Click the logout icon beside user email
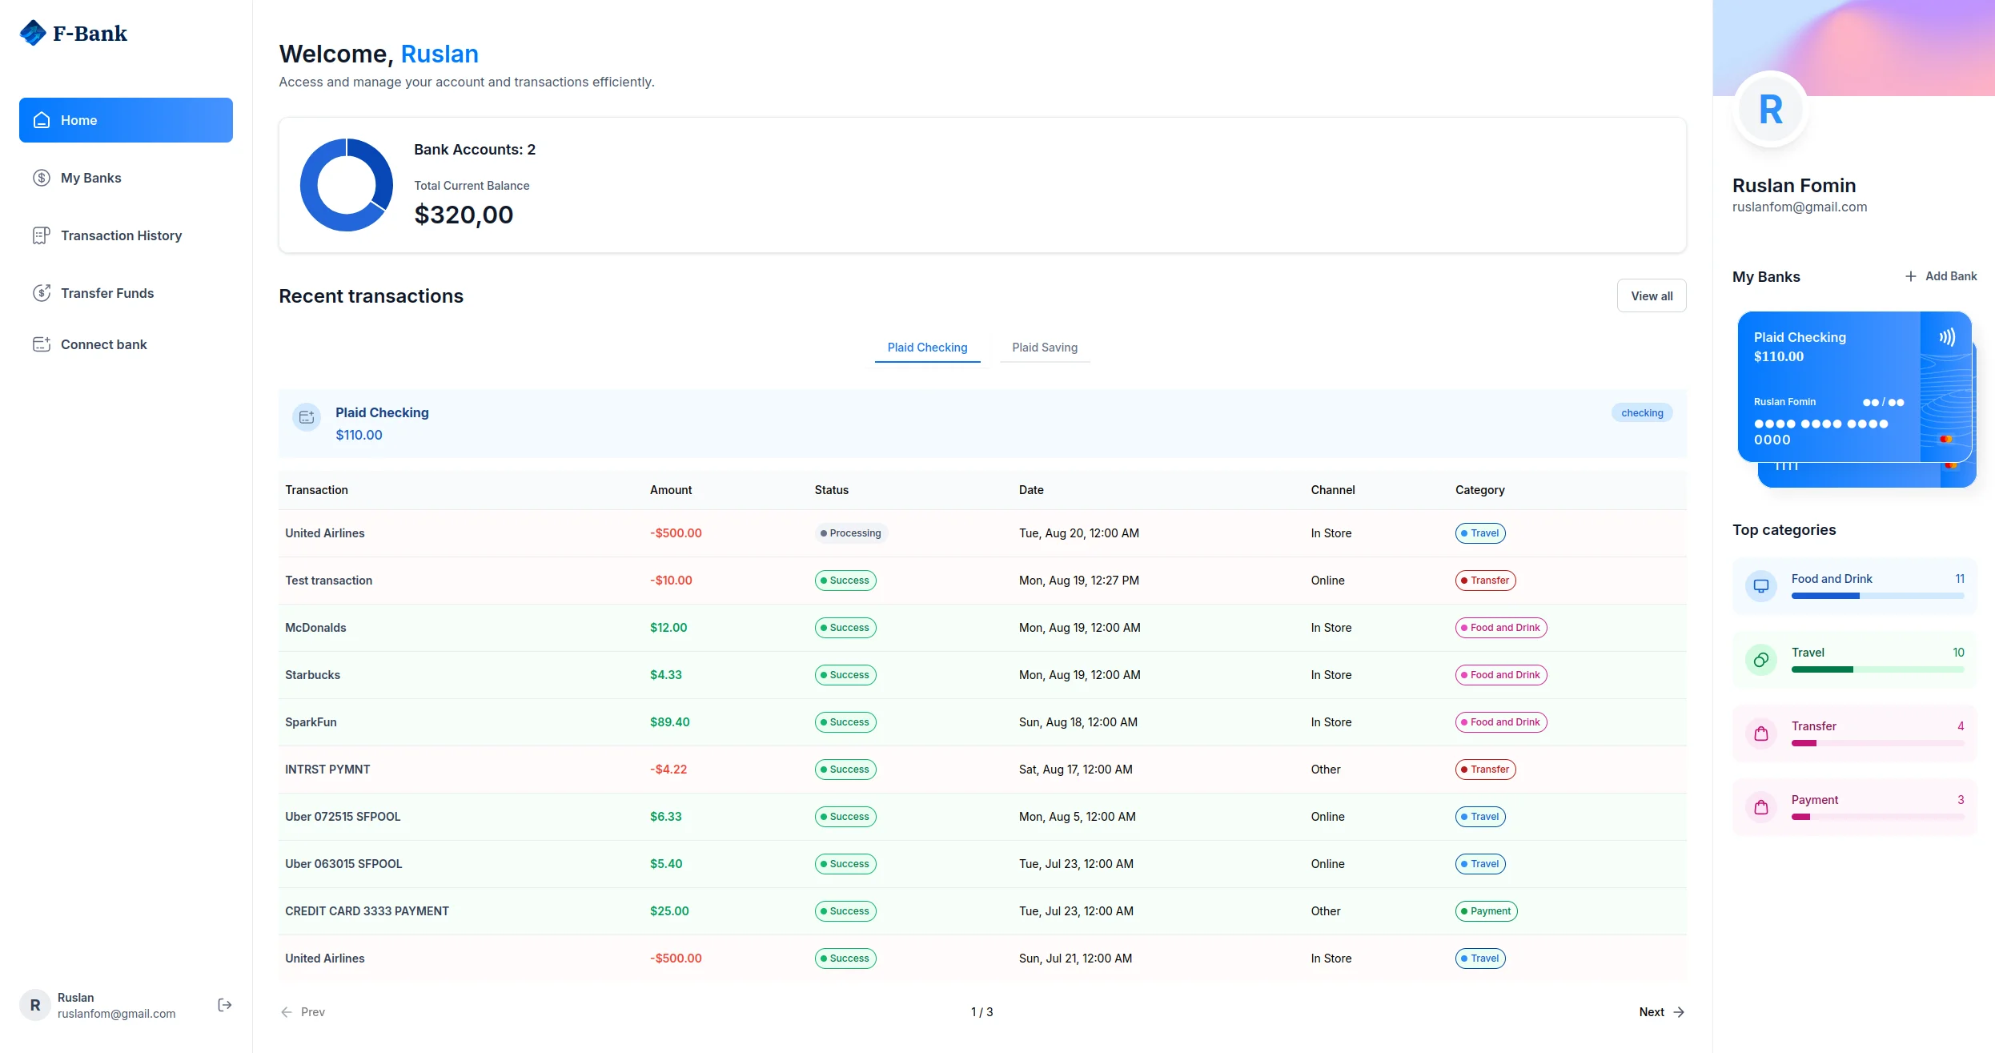 (x=225, y=1005)
